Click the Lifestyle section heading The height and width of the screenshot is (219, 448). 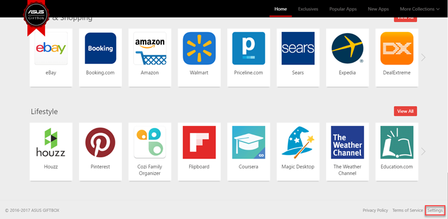point(44,111)
